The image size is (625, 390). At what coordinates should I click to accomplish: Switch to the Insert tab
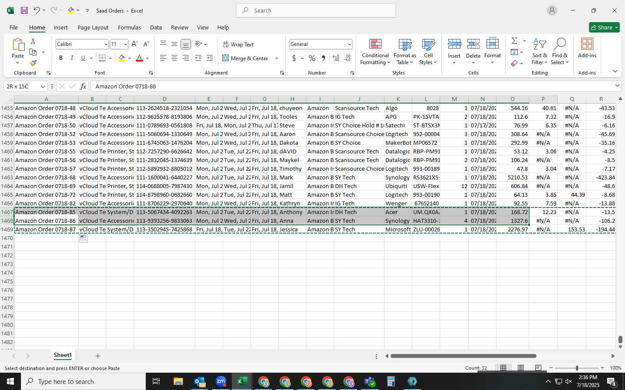(x=61, y=27)
